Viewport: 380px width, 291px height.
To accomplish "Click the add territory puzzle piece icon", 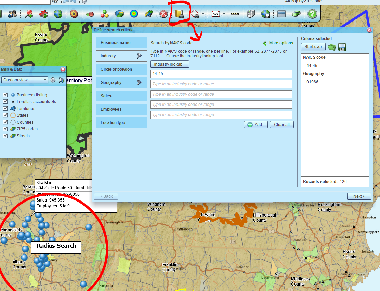I will pyautogui.click(x=43, y=14).
